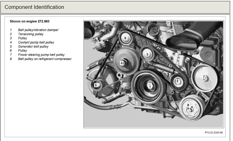Click legend entry 'Tensioning pulley'
Viewport: 233px width, 141px height.
[31, 34]
